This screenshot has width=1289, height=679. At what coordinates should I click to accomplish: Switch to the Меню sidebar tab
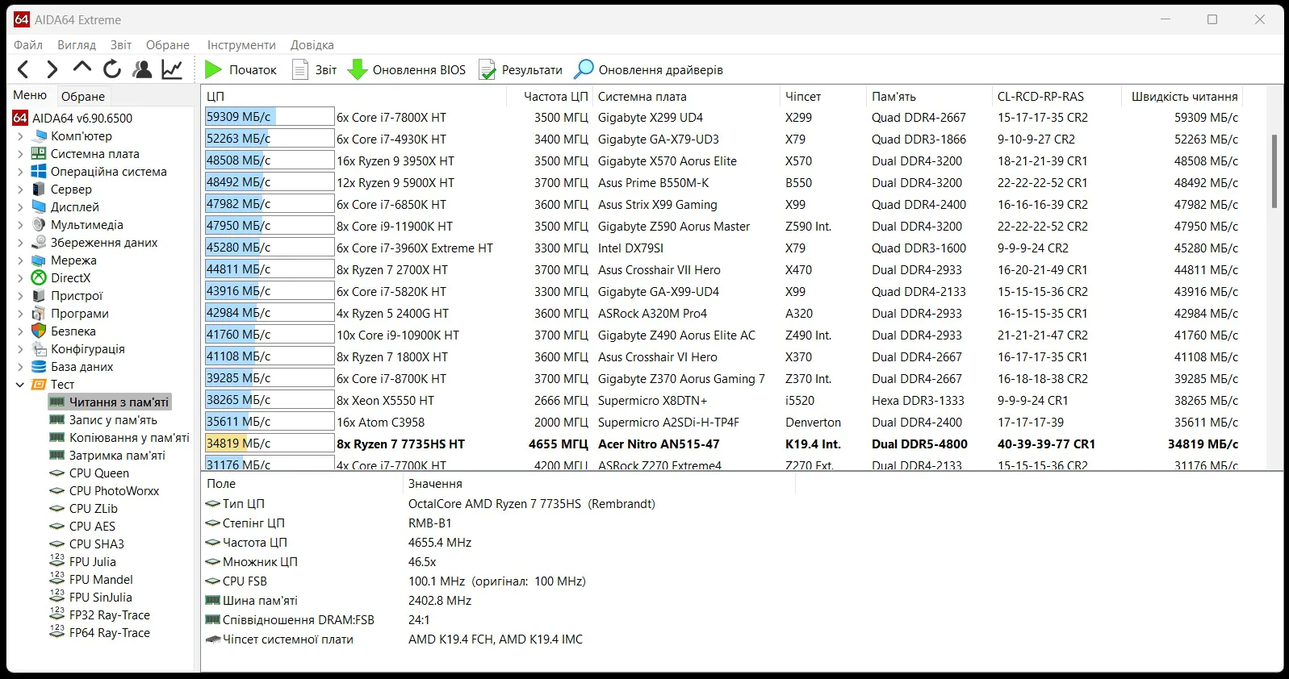coord(30,95)
